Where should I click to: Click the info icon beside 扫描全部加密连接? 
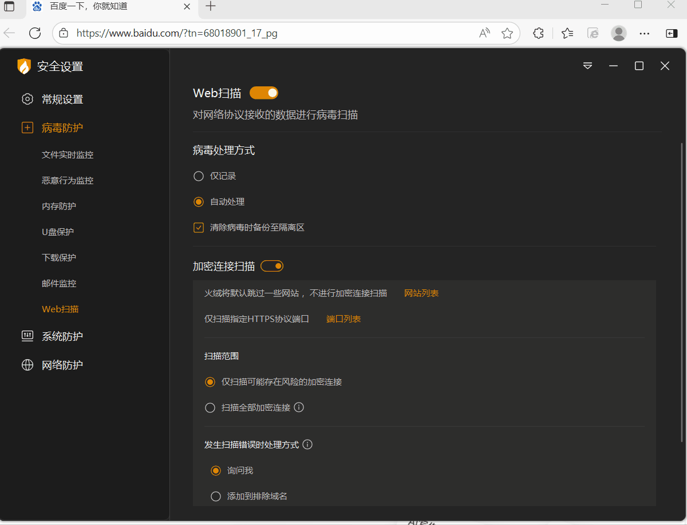[299, 408]
